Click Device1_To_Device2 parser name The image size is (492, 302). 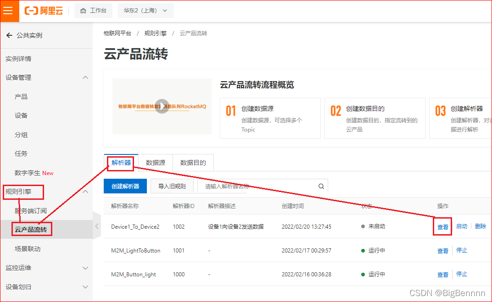click(x=135, y=226)
